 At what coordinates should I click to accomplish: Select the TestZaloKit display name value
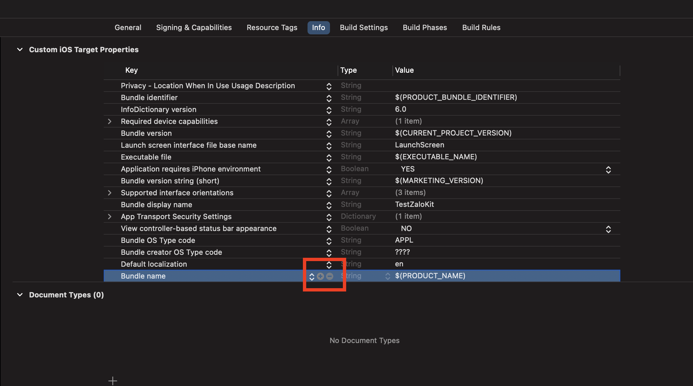coord(414,205)
